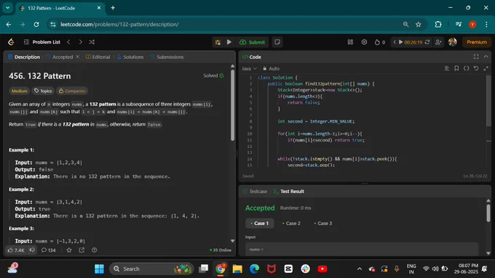
Task: Like the problem with thumbs up
Action: [16, 250]
